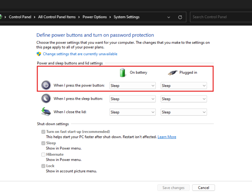Open the power button On battery dropdown

[x=132, y=85]
